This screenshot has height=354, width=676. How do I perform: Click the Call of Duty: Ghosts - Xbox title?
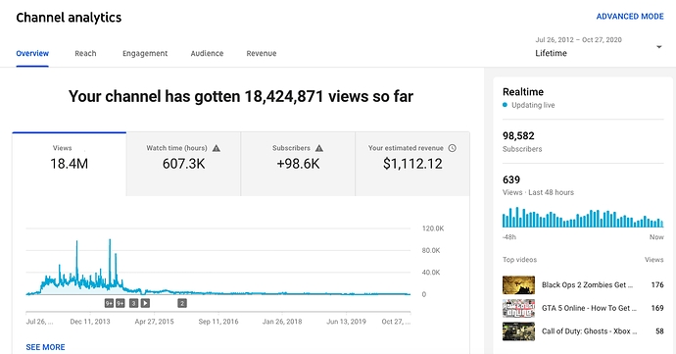[590, 331]
